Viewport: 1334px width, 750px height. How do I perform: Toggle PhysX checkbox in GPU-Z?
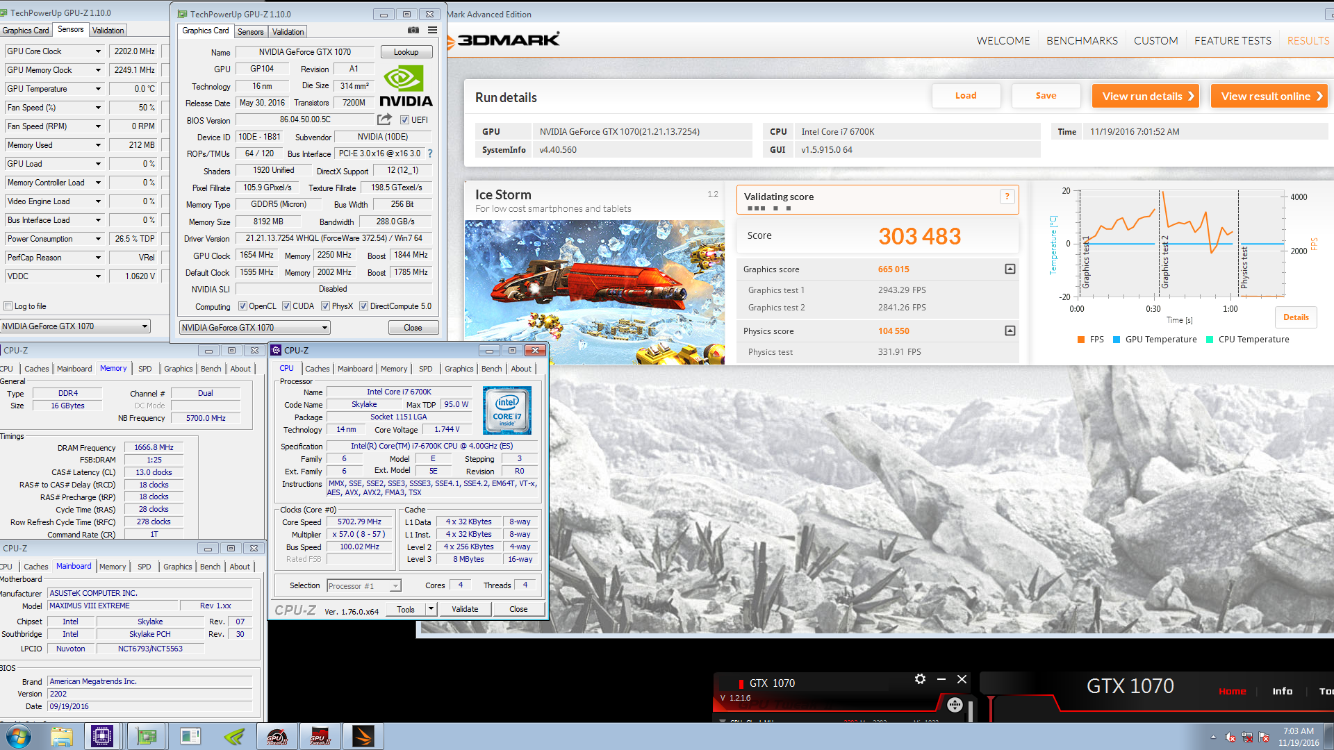point(330,306)
